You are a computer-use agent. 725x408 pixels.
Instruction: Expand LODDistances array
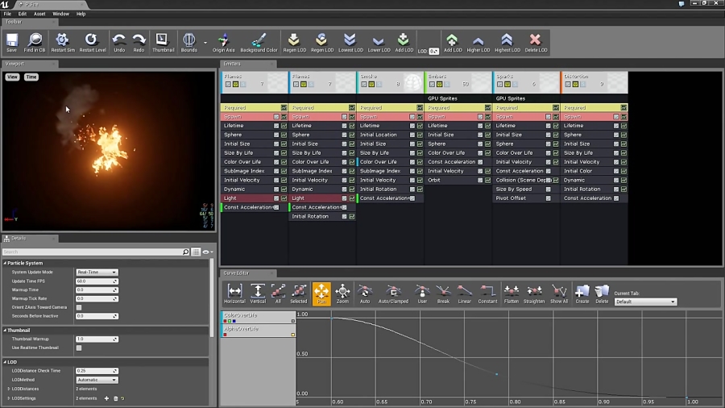point(9,389)
